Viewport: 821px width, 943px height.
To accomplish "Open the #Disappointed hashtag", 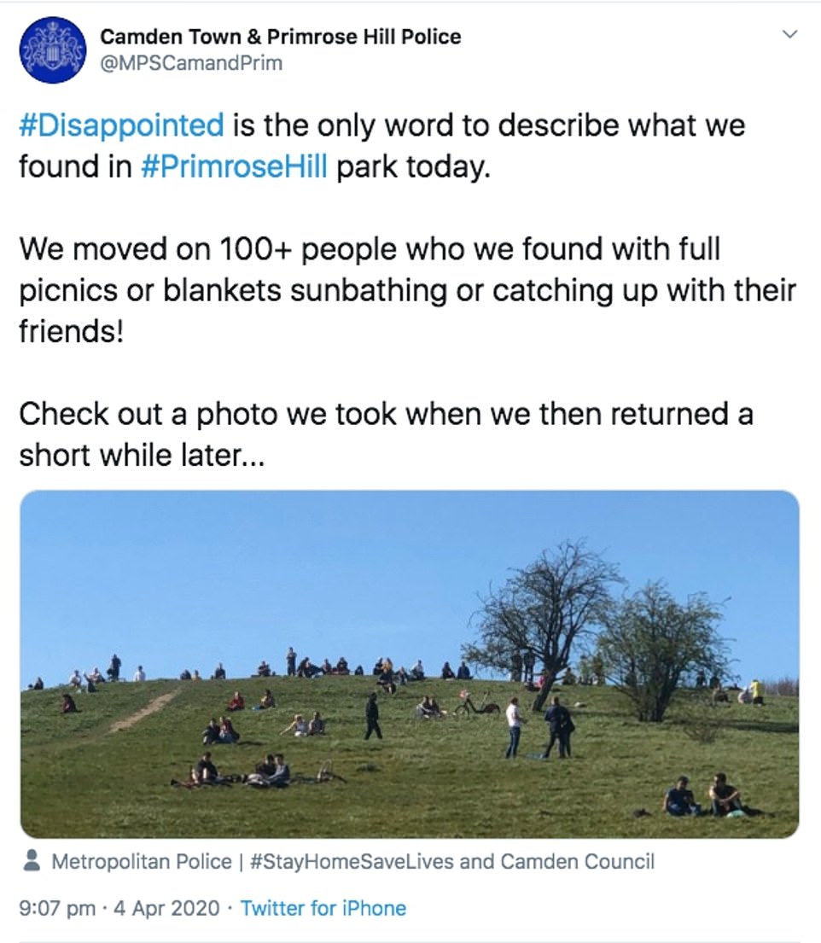I will point(121,125).
